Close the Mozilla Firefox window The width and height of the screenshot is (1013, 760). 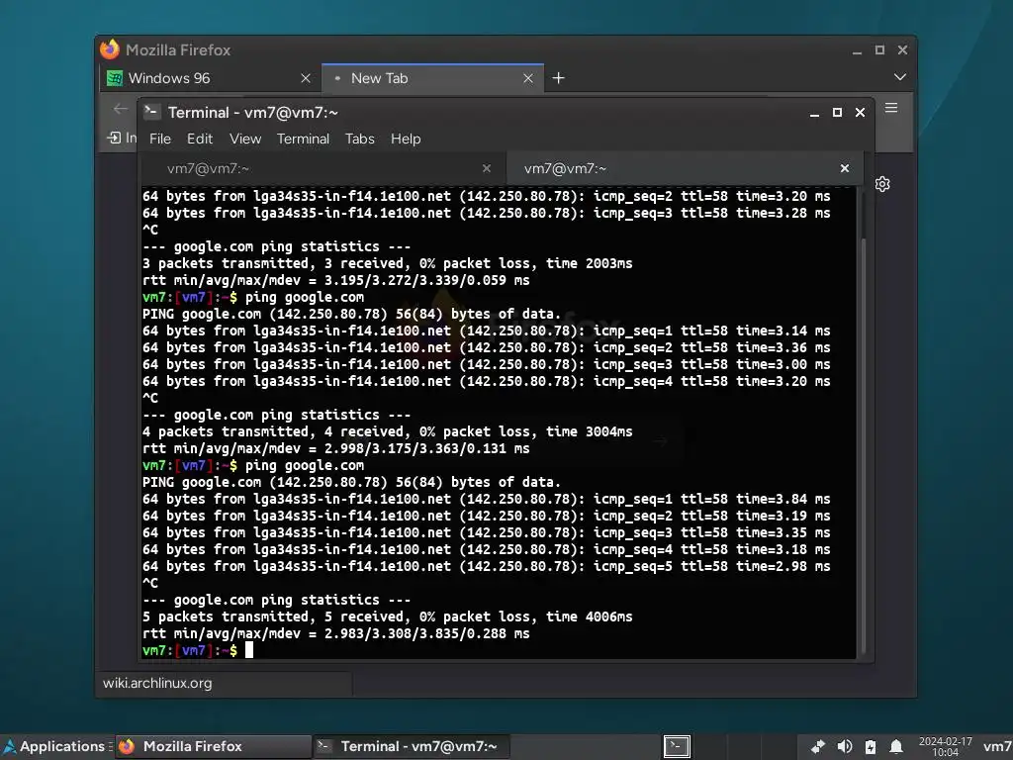point(902,49)
